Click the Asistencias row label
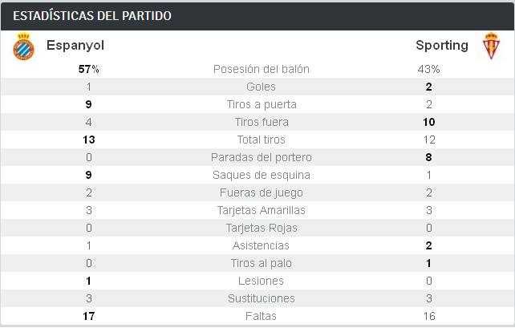This screenshot has width=515, height=328. (x=261, y=245)
